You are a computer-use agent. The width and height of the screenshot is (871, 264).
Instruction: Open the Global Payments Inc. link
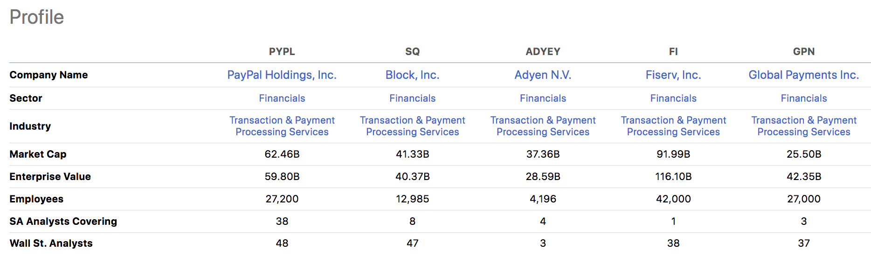coord(803,75)
